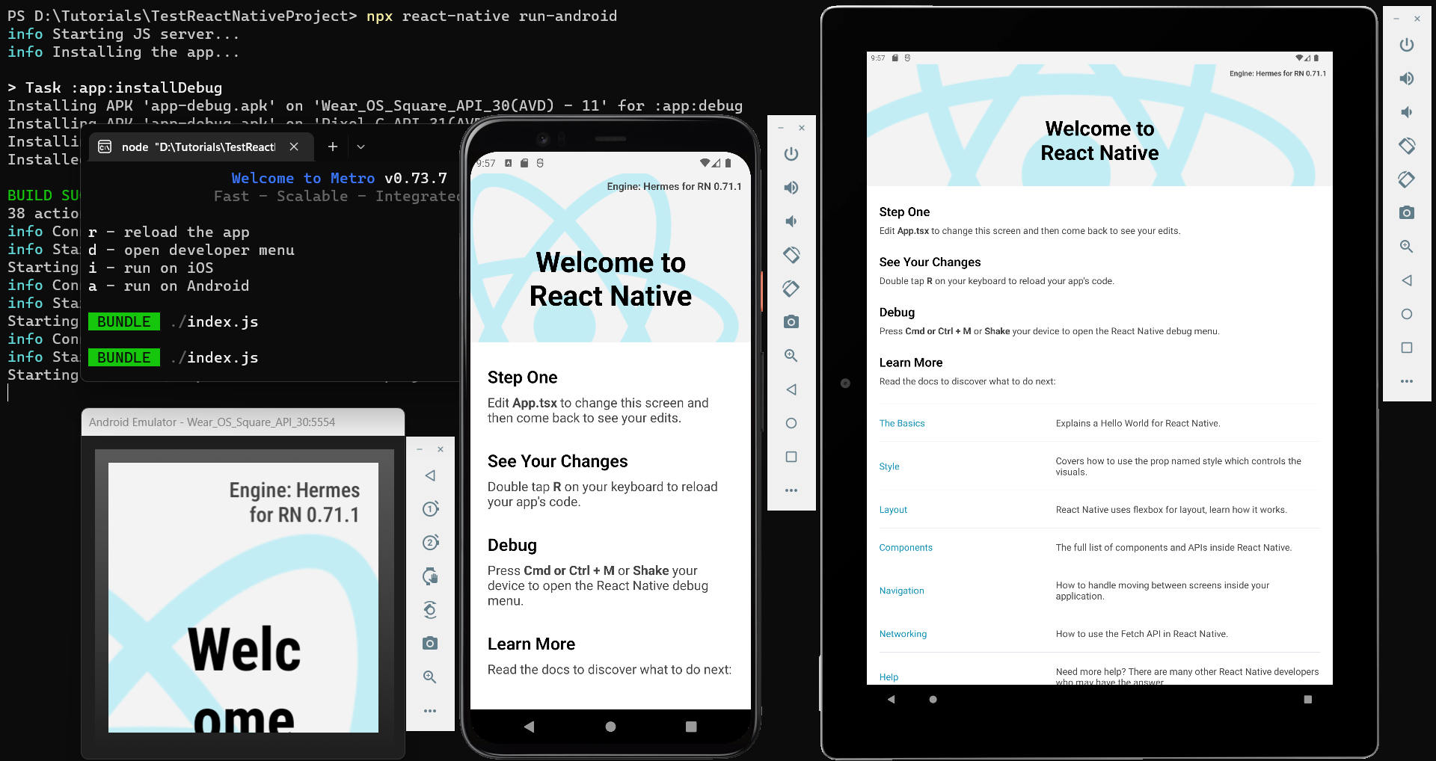Tap recents navigation button on tablet screen
This screenshot has height=761, width=1436.
tap(1307, 700)
